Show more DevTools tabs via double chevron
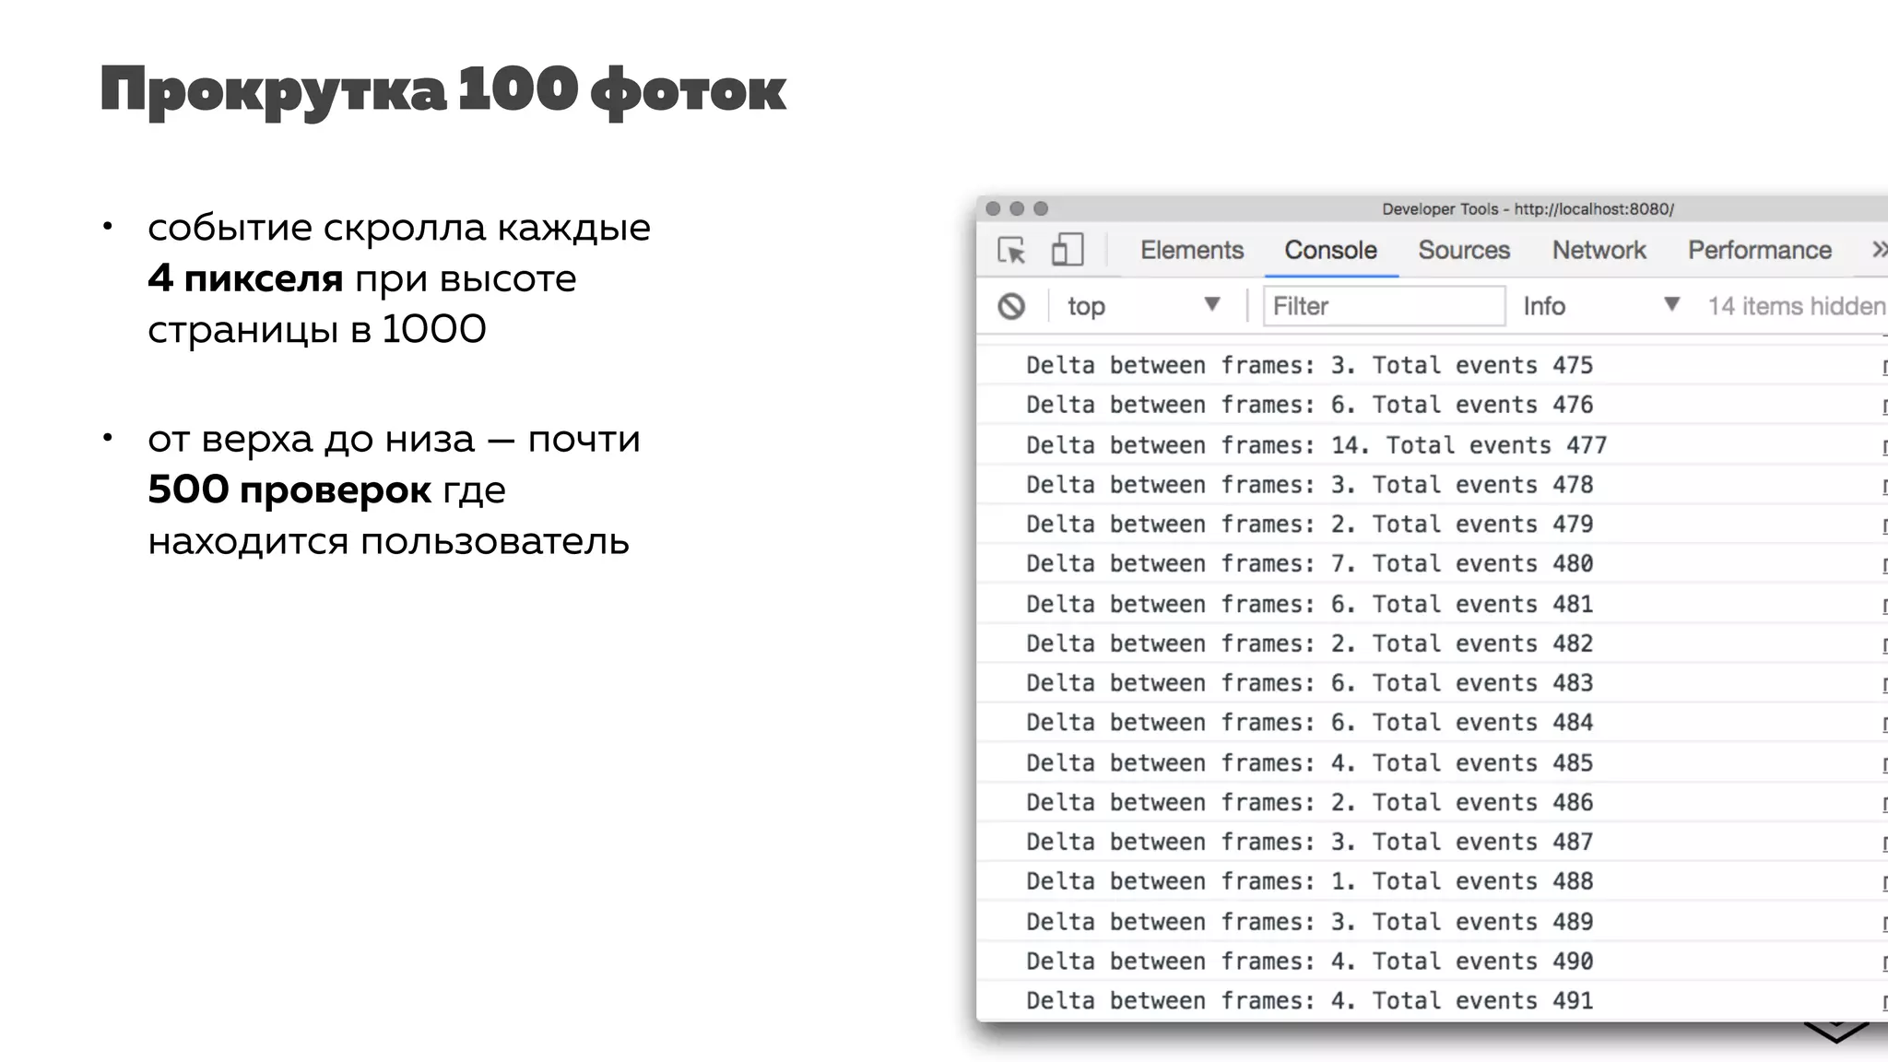Viewport: 1888px width, 1062px height. coord(1879,250)
